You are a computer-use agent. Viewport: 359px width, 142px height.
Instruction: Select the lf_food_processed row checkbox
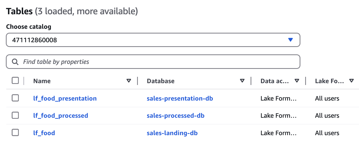pyautogui.click(x=15, y=115)
